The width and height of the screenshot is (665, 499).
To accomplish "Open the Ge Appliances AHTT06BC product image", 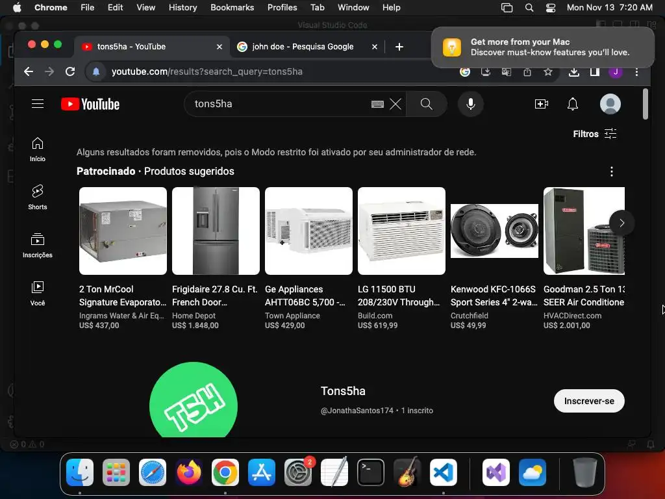I will coord(308,231).
